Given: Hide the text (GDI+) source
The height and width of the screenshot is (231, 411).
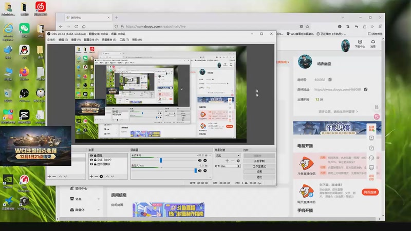Looking at the screenshot, I should click(x=91, y=160).
